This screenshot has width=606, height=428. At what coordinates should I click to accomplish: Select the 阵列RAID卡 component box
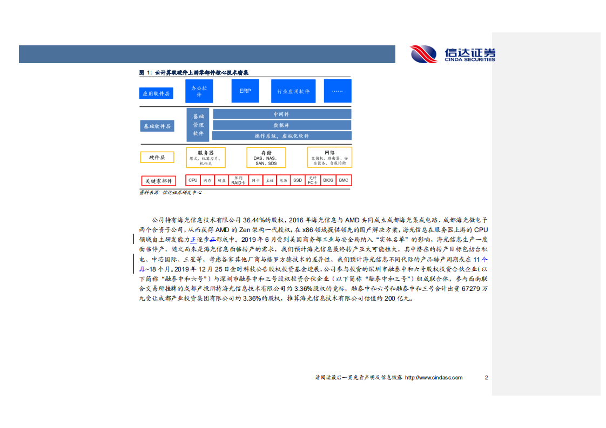click(x=238, y=180)
